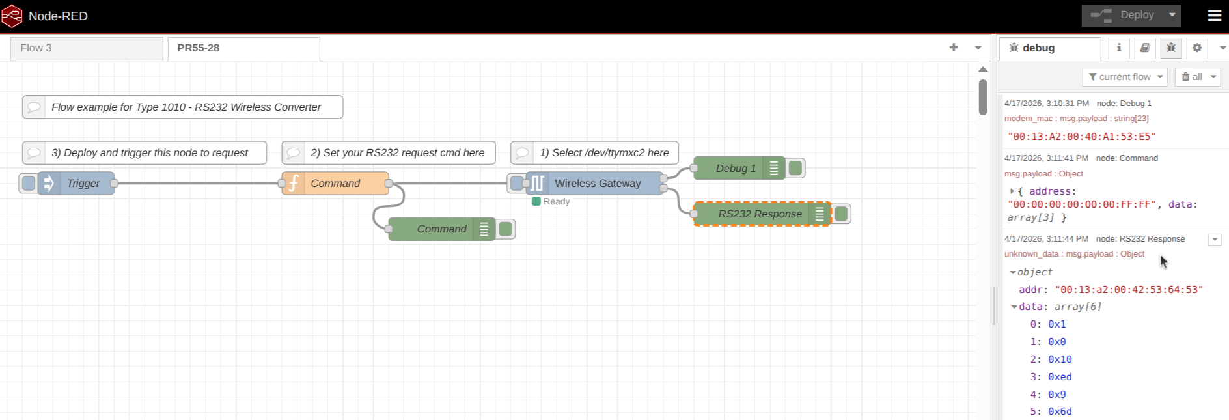The height and width of the screenshot is (420, 1229).
Task: Clear all debug messages with trash button
Action: click(1192, 77)
